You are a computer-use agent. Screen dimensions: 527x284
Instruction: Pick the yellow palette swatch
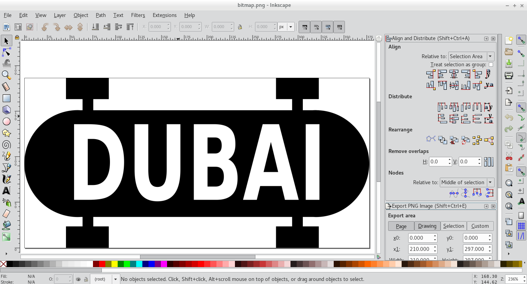pyautogui.click(x=115, y=264)
